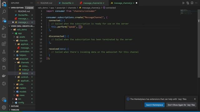Click the Split Editor Right icon
The width and height of the screenshot is (200, 112).
192,3
